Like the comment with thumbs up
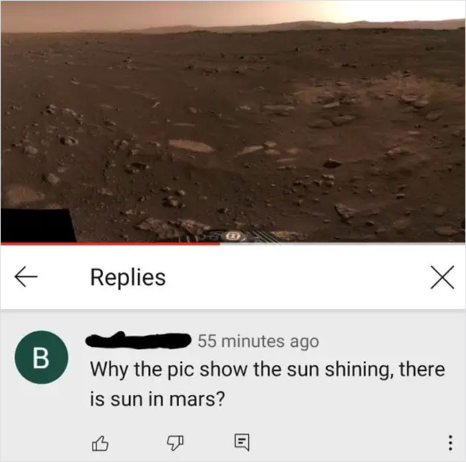This screenshot has height=462, width=466. (x=100, y=443)
